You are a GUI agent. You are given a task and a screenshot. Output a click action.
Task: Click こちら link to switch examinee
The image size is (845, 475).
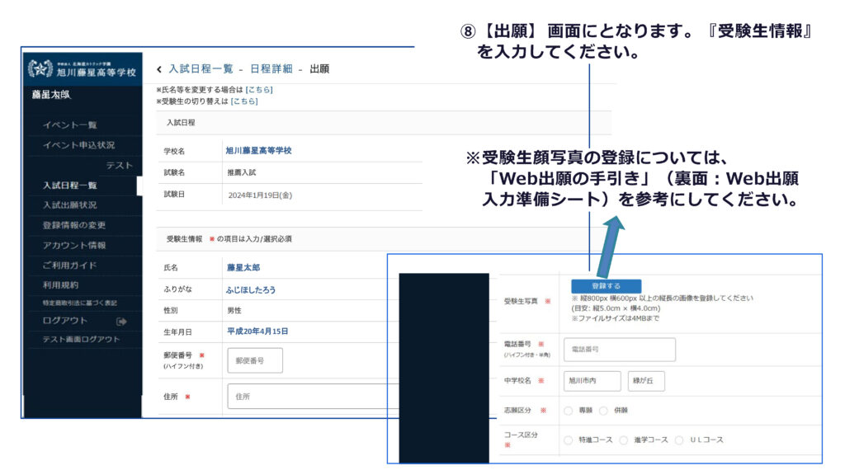pos(244,101)
